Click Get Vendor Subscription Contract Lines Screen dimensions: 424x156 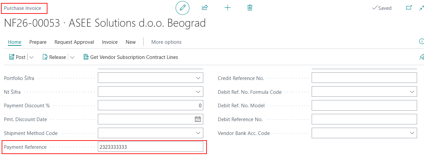click(x=131, y=57)
